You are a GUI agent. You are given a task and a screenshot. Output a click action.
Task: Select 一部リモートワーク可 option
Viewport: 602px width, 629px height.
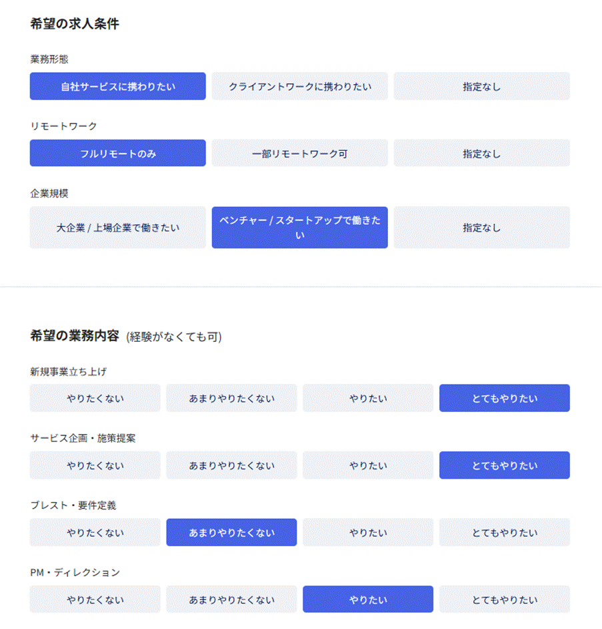pyautogui.click(x=299, y=153)
